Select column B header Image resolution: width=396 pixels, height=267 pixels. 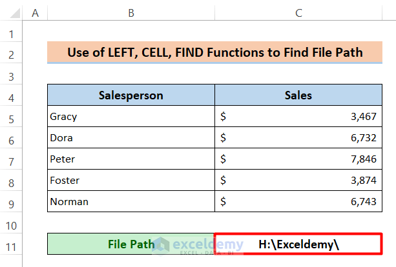[131, 13]
